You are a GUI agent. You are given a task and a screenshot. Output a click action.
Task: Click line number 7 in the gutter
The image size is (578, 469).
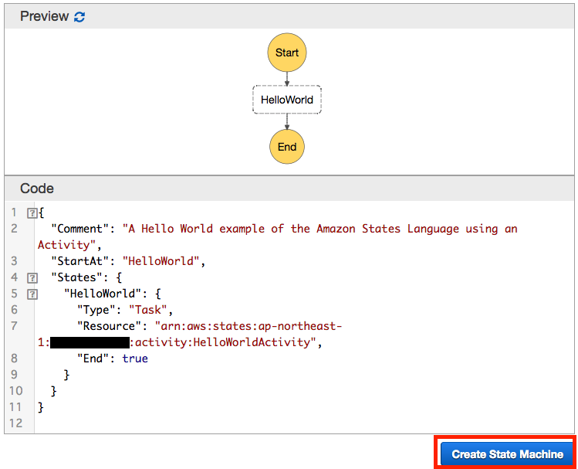14,326
